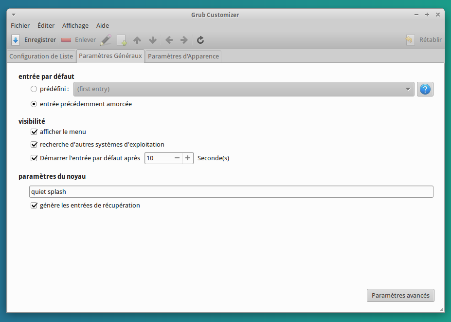The width and height of the screenshot is (451, 322).
Task: Disable recherche d'autres systèmes d'exploitation
Action: (34, 145)
